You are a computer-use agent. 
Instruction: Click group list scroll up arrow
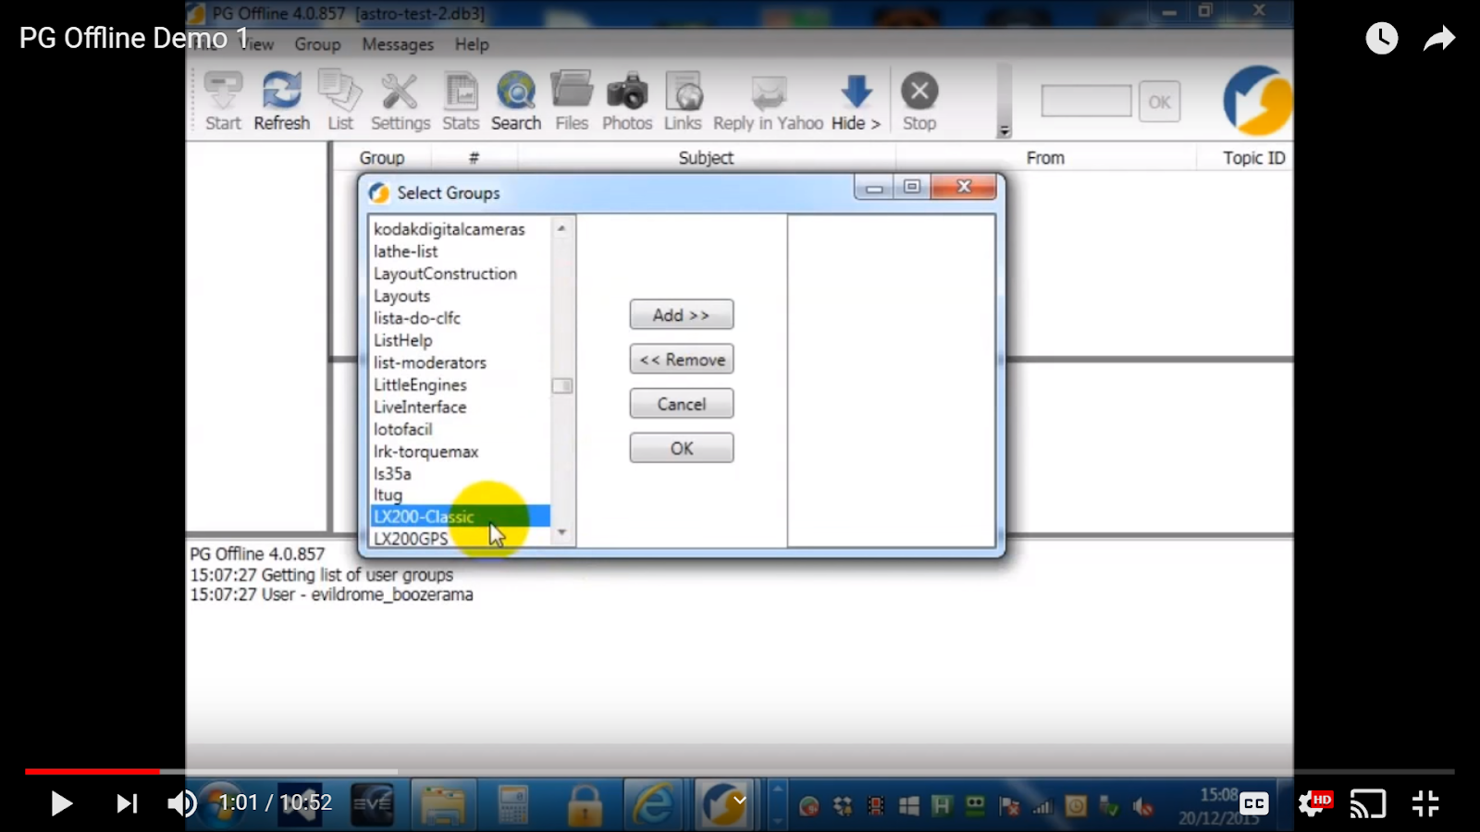point(561,227)
